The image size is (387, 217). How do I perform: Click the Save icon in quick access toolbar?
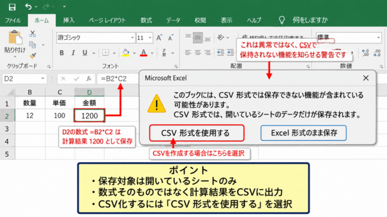(12, 7)
